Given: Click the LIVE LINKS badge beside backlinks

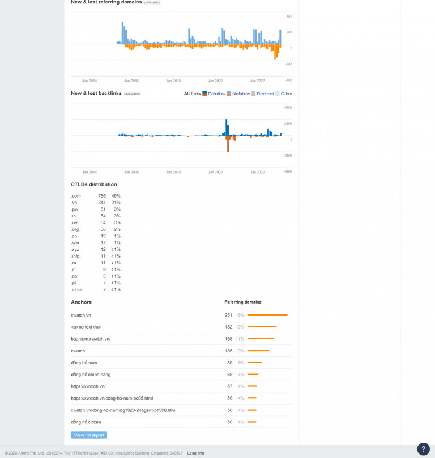Looking at the screenshot, I should [x=132, y=94].
